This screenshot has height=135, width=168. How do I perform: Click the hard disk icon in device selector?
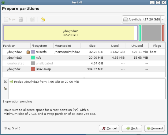click(125, 20)
